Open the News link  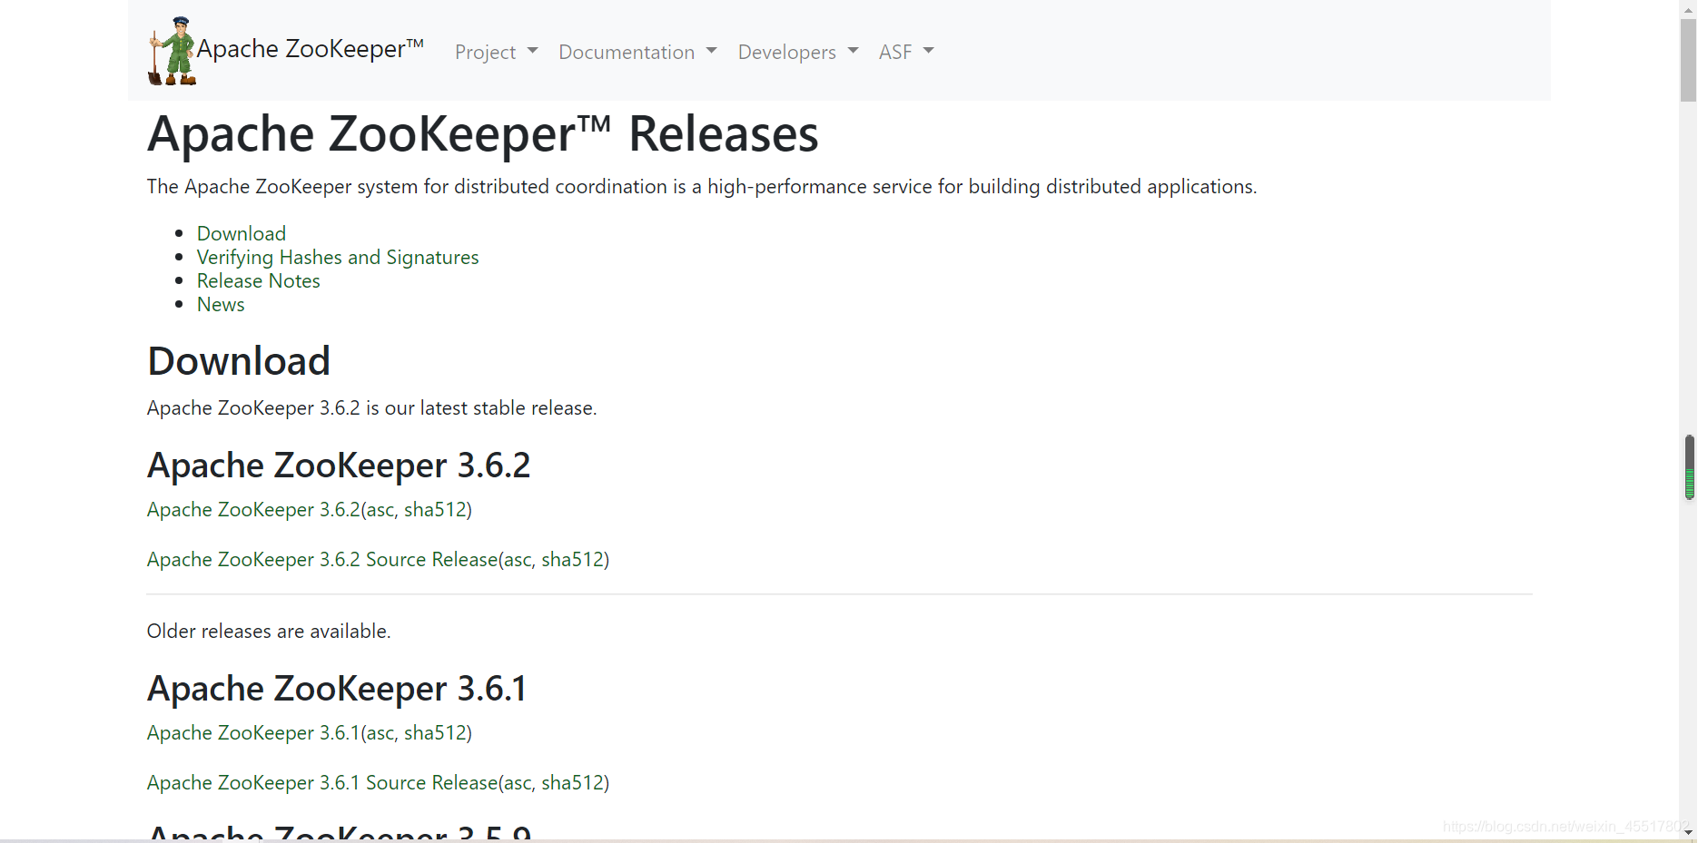click(221, 304)
